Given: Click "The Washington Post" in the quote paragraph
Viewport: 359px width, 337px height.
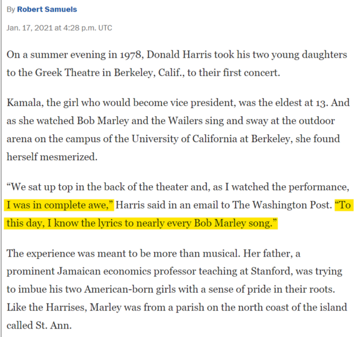Looking at the screenshot, I should point(282,205).
